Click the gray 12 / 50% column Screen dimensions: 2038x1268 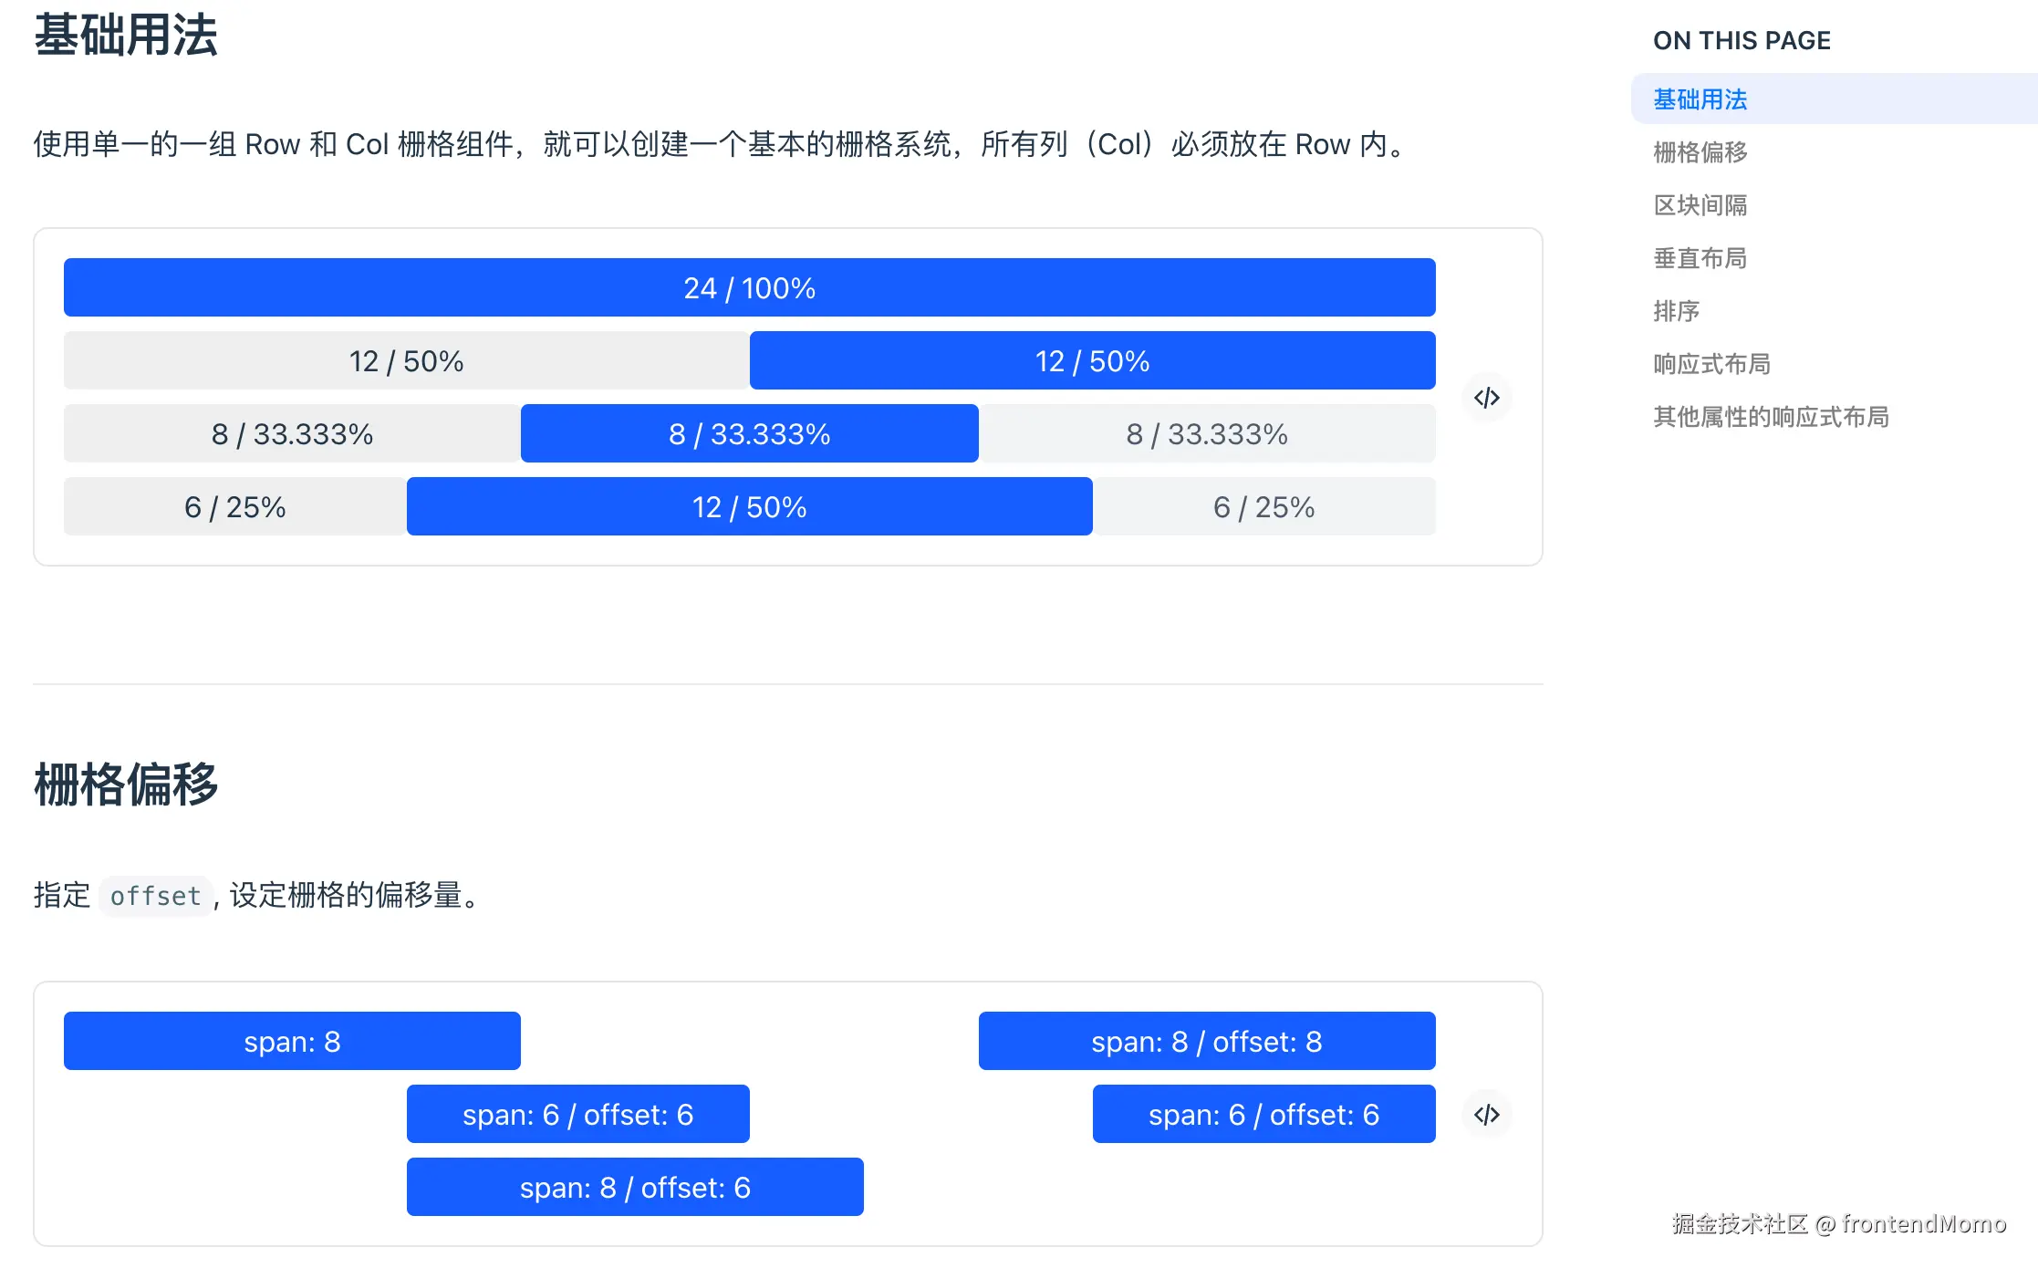click(x=406, y=361)
